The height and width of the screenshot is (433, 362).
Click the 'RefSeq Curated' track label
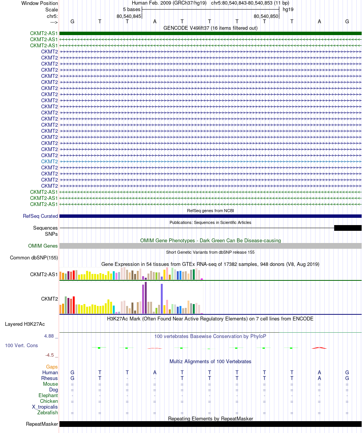pos(40,216)
